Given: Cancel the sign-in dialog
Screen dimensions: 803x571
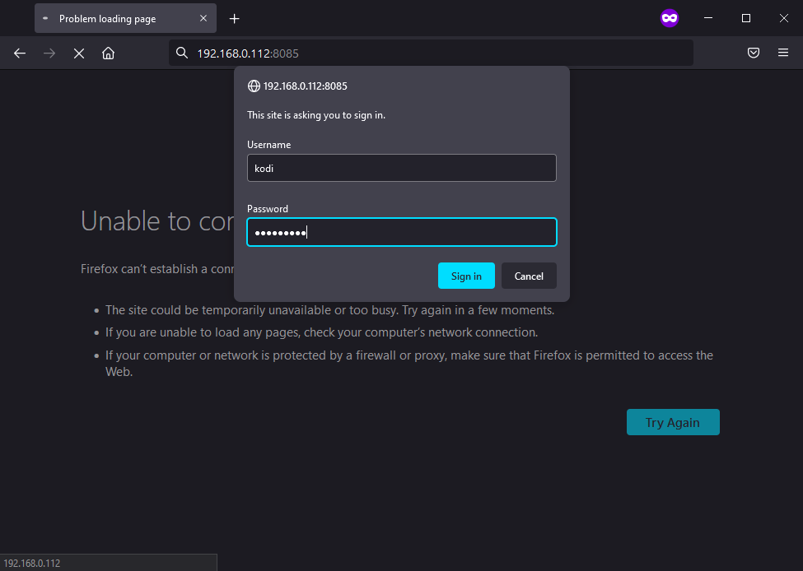Looking at the screenshot, I should click(x=529, y=276).
